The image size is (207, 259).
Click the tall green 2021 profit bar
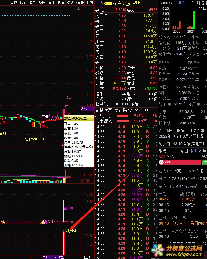194,20
